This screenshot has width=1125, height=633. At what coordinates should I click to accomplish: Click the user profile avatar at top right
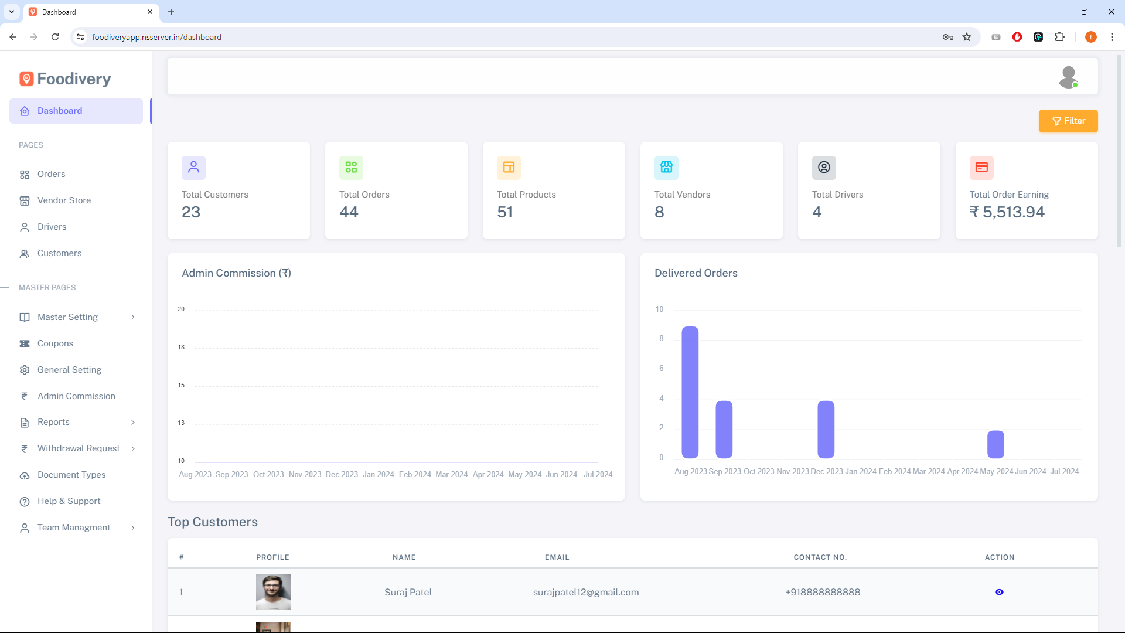pos(1068,76)
